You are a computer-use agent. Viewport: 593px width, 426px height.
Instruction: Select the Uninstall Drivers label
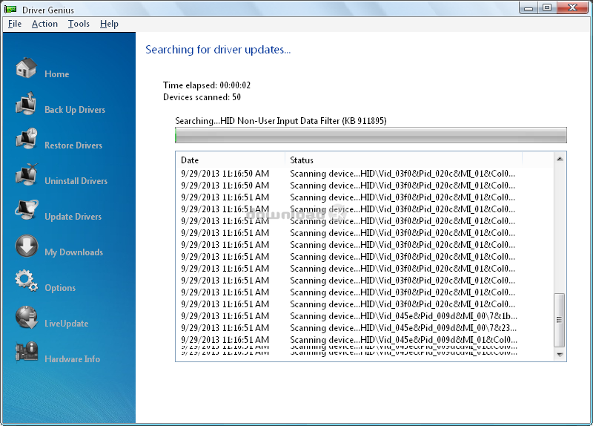tap(76, 181)
